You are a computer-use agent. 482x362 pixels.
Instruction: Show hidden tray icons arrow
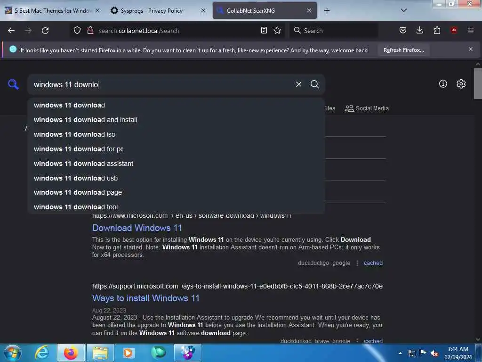[400, 353]
